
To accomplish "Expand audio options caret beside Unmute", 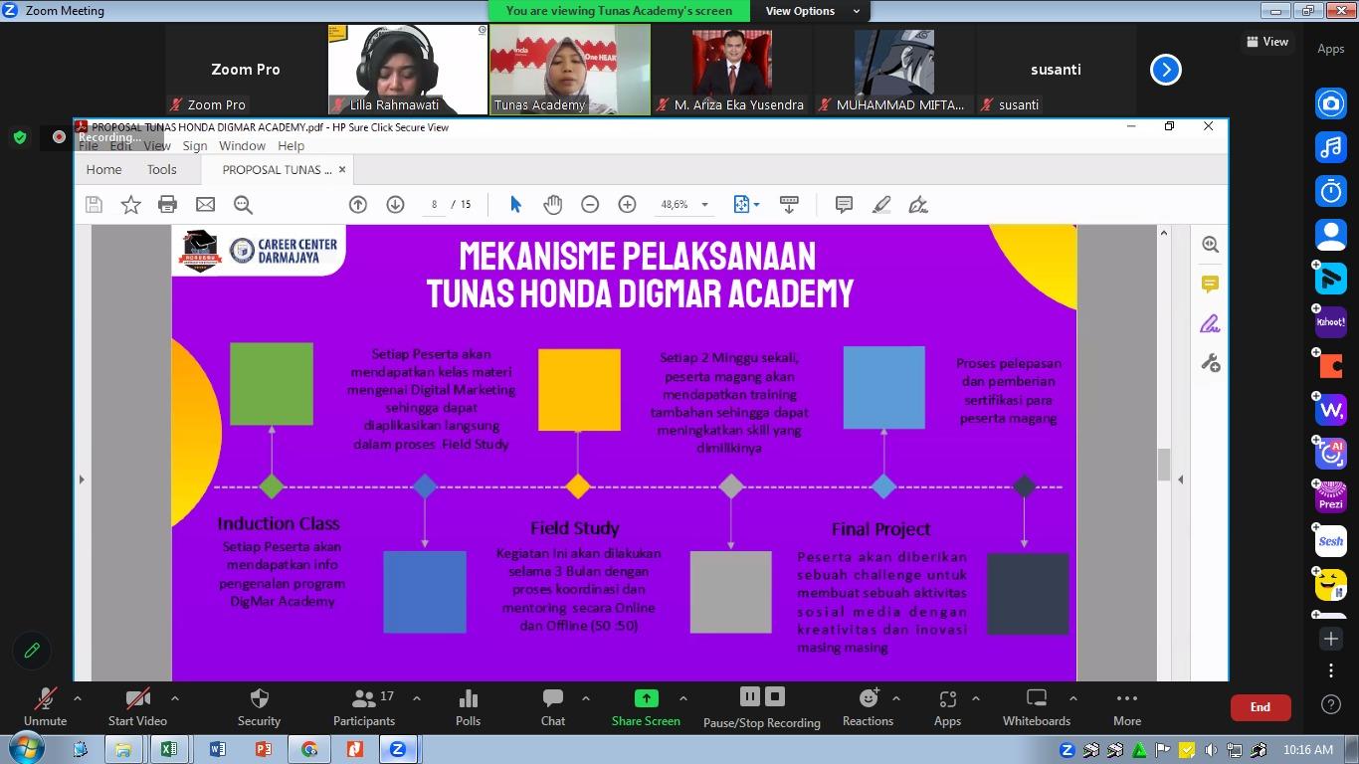I will [x=78, y=698].
